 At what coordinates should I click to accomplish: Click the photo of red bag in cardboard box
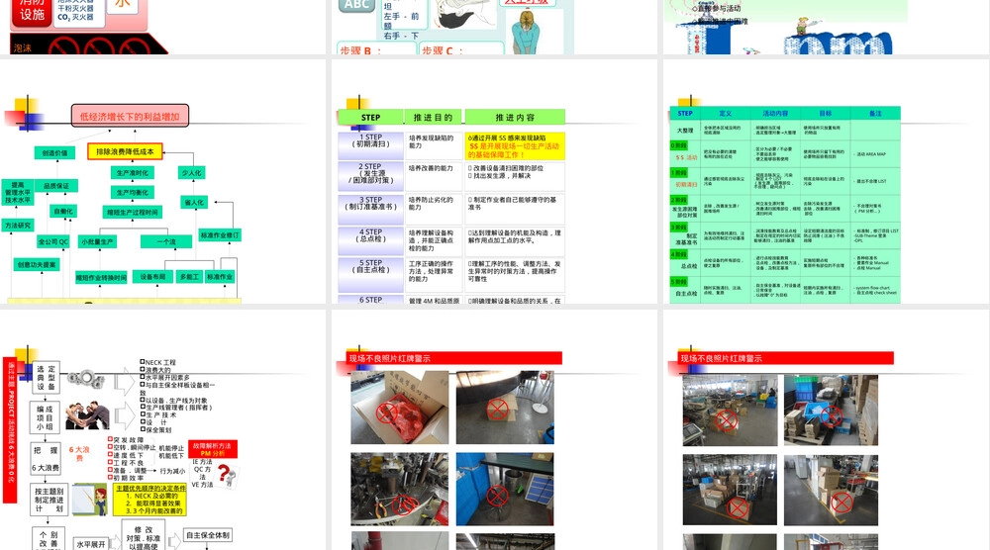coord(400,408)
